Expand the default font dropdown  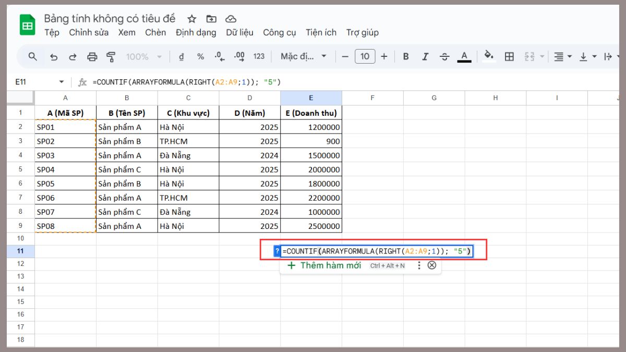[x=304, y=56]
